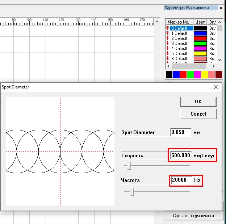Pick blue swatch in palette row

point(176,75)
